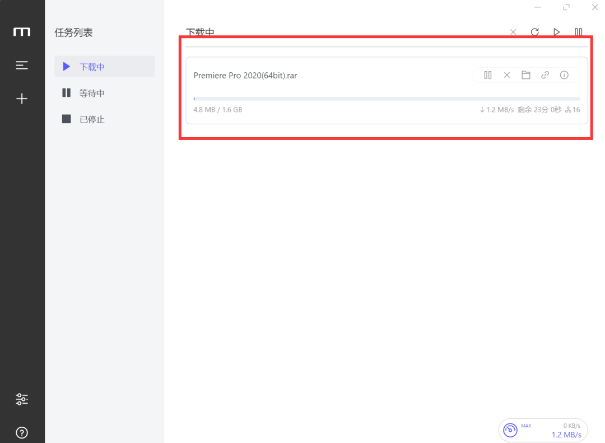605x443 pixels.
Task: Delete selected tasks from the top toolbar
Action: [513, 32]
